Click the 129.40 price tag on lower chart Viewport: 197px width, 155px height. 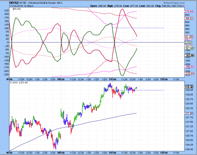[189, 87]
